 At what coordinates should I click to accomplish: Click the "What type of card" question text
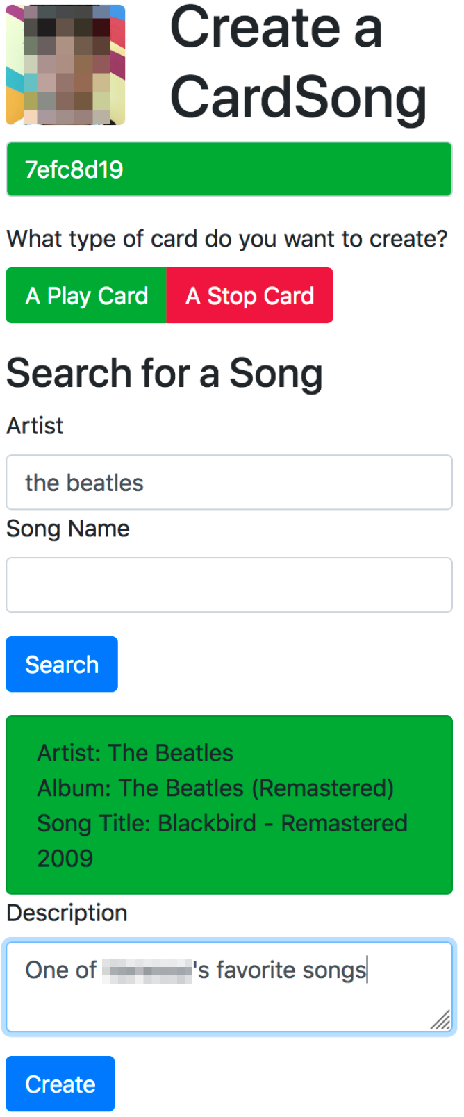[x=227, y=239]
